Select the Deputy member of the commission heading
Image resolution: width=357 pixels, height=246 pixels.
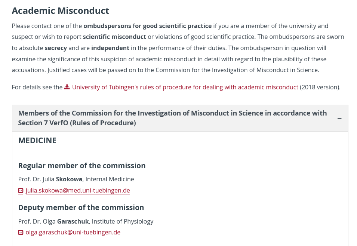[x=81, y=207]
